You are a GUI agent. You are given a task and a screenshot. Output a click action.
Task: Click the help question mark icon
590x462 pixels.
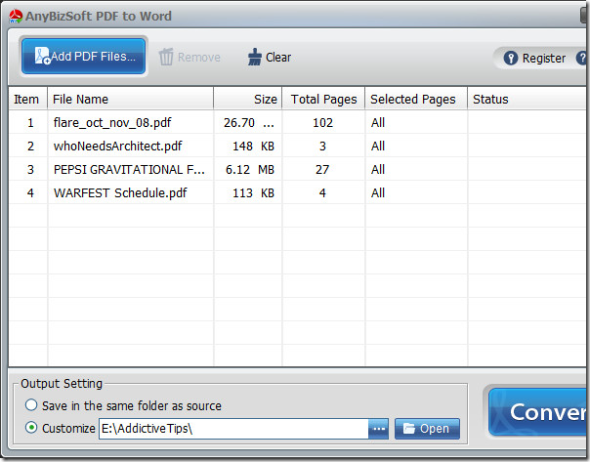click(581, 58)
